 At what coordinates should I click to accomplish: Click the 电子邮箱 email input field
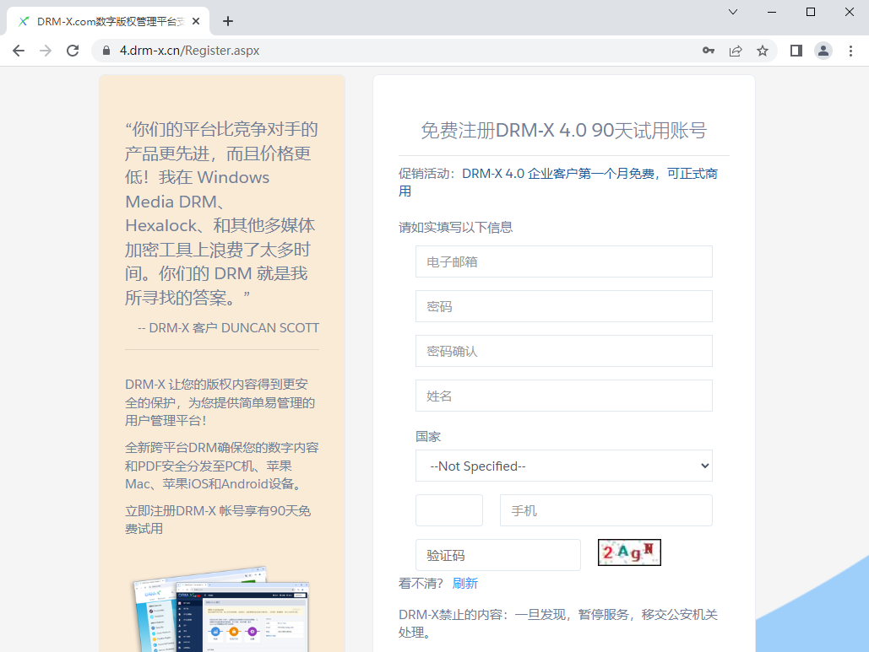(x=563, y=261)
